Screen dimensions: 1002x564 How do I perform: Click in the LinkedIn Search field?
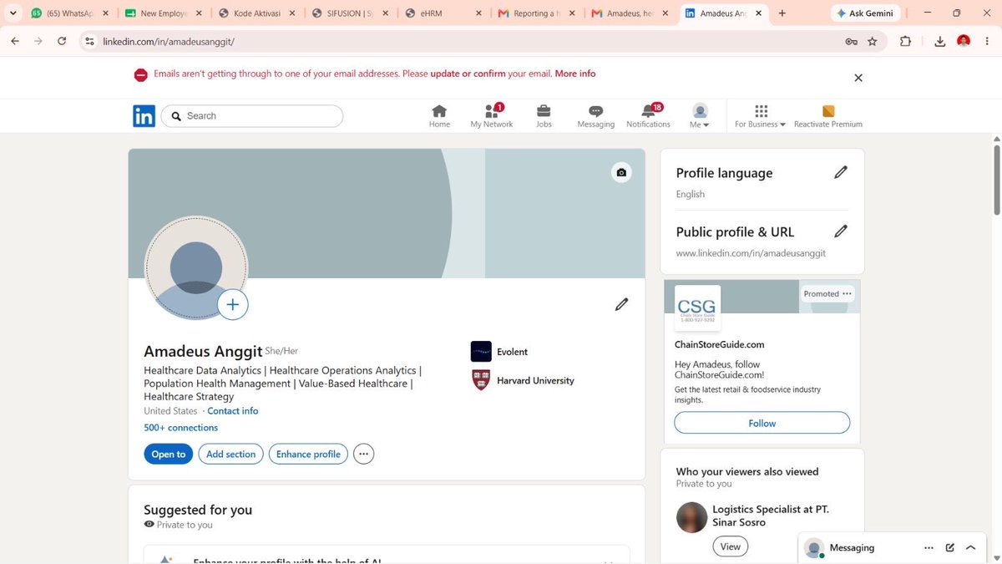coord(252,116)
